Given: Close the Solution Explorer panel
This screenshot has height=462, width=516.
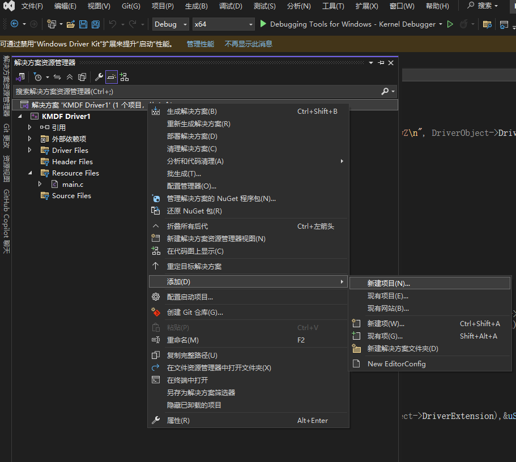Looking at the screenshot, I should tap(391, 62).
